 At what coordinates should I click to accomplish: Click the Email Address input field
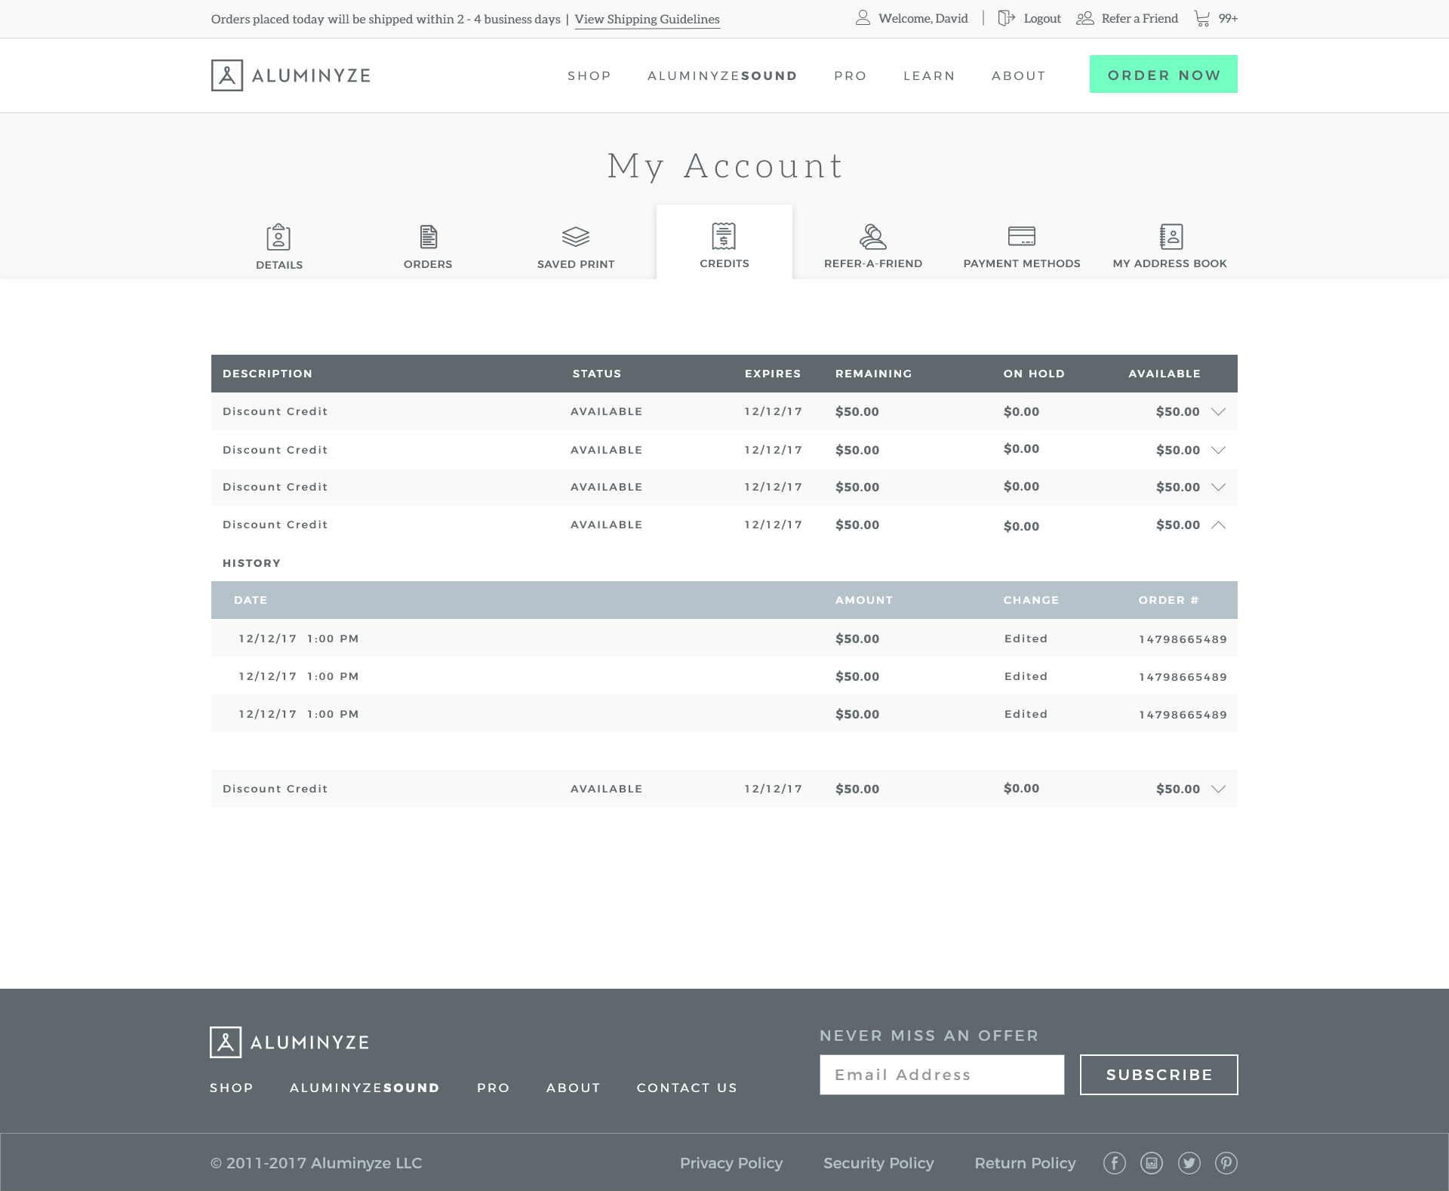point(942,1075)
